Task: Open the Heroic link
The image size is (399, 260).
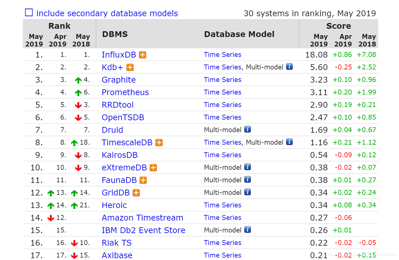Action: (114, 205)
